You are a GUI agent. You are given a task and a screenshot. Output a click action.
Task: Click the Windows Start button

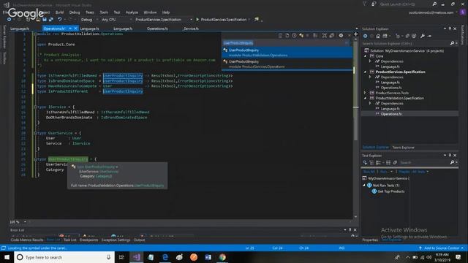click(x=7, y=257)
